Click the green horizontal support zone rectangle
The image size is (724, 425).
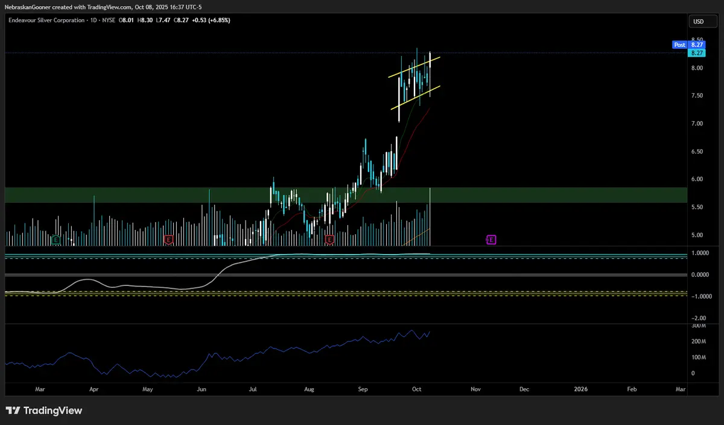tap(346, 194)
